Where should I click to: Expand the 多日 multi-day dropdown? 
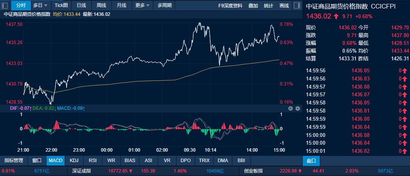pos(40,5)
